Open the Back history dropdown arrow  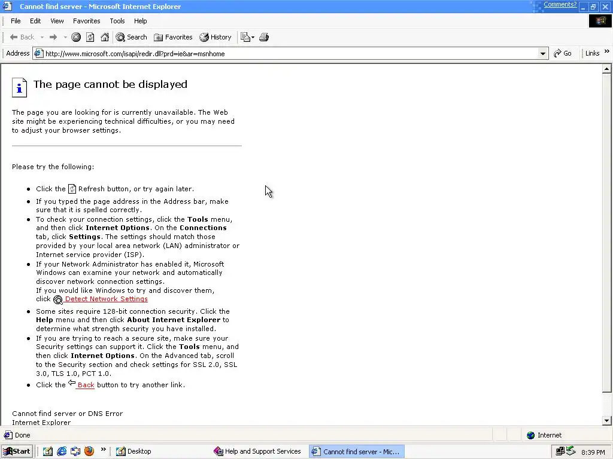point(42,37)
